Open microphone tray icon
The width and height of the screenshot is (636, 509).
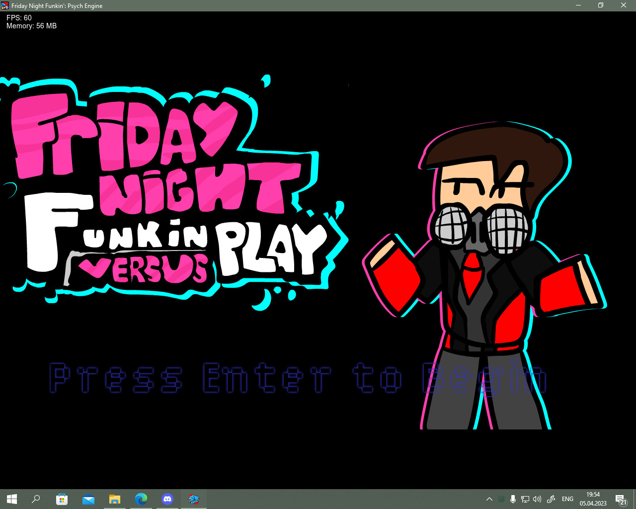(x=513, y=499)
